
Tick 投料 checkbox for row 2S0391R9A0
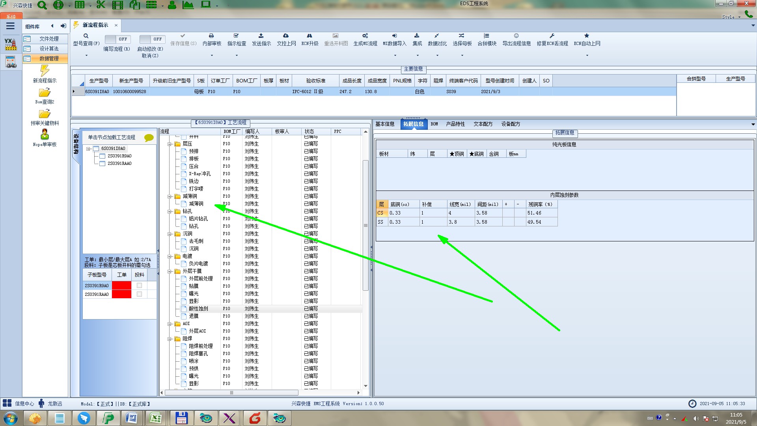tap(139, 286)
